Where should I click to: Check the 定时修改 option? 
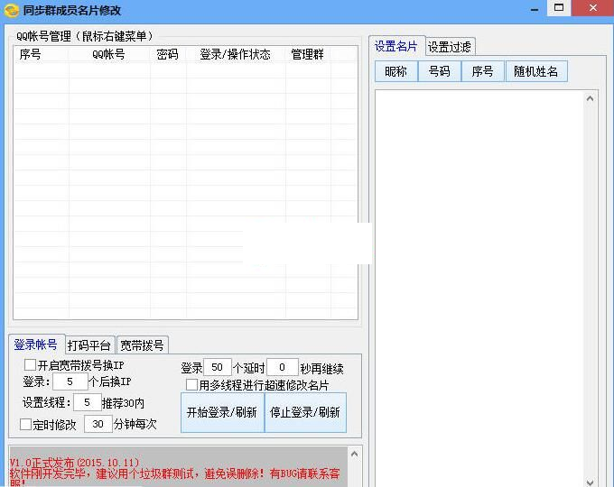pos(26,424)
